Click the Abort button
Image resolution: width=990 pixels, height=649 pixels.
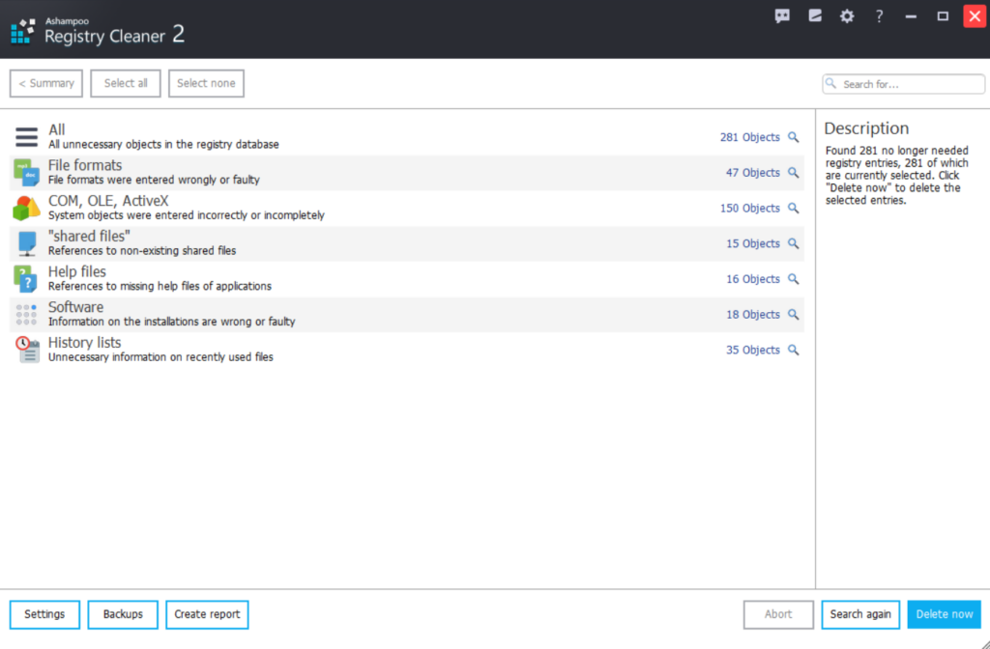pyautogui.click(x=778, y=614)
